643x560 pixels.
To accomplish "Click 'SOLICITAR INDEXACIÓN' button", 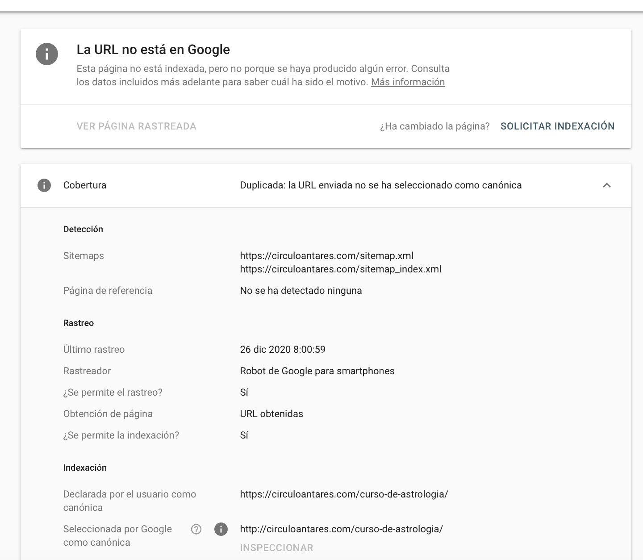I will pyautogui.click(x=557, y=126).
